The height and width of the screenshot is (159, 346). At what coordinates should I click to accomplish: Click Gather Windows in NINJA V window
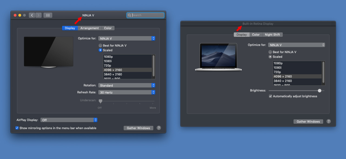[138, 128]
